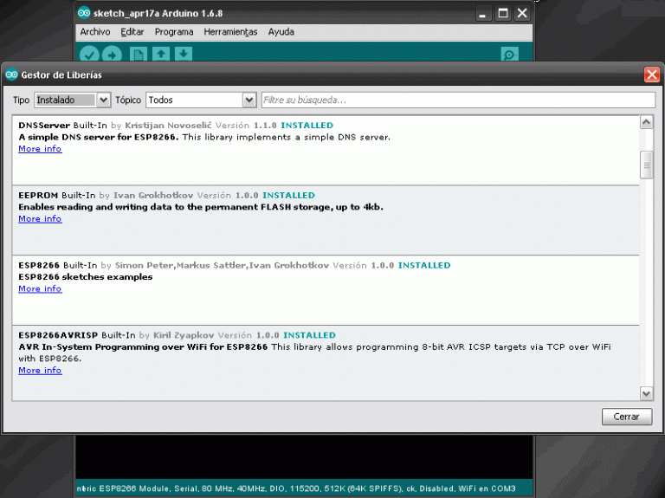The height and width of the screenshot is (498, 665).
Task: Open the Serial Monitor magnifier icon
Action: coord(509,55)
